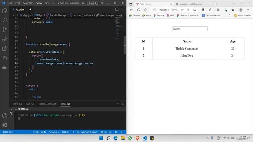This screenshot has height=142, width=253.
Task: Click the src folder breadcrumb
Action: tap(14, 15)
